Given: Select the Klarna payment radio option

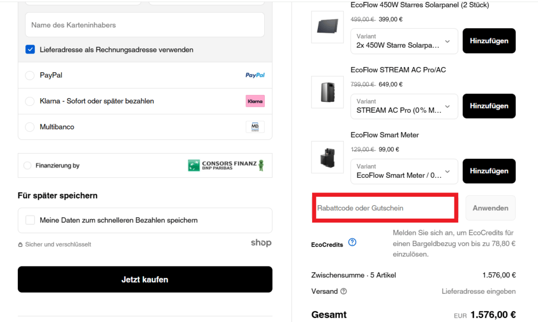Looking at the screenshot, I should (x=30, y=101).
